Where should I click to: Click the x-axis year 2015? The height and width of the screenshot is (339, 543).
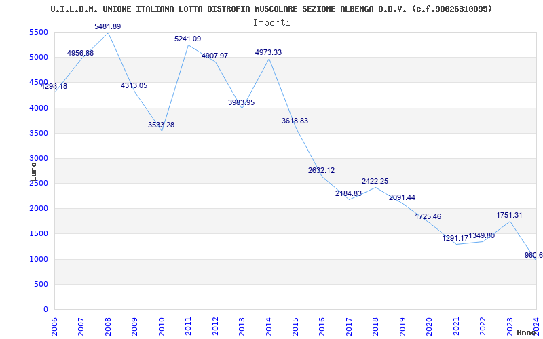295,326
